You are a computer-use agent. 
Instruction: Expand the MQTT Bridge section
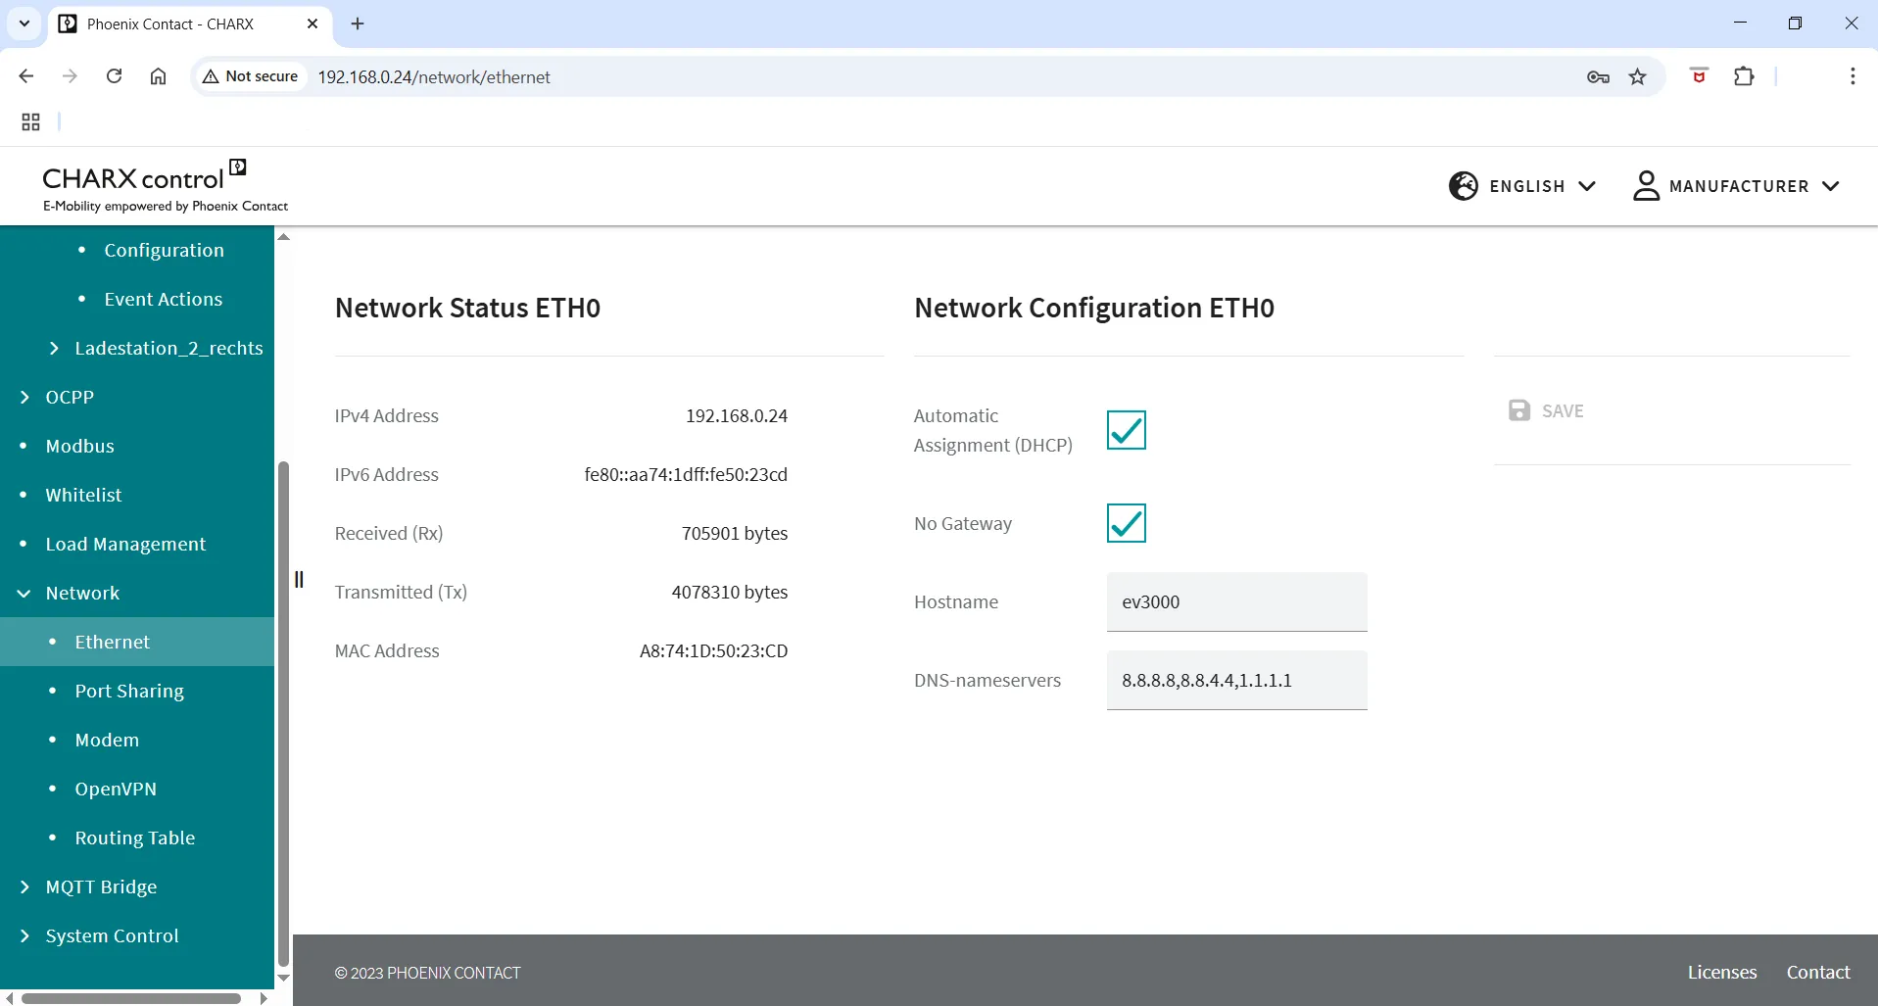24,886
